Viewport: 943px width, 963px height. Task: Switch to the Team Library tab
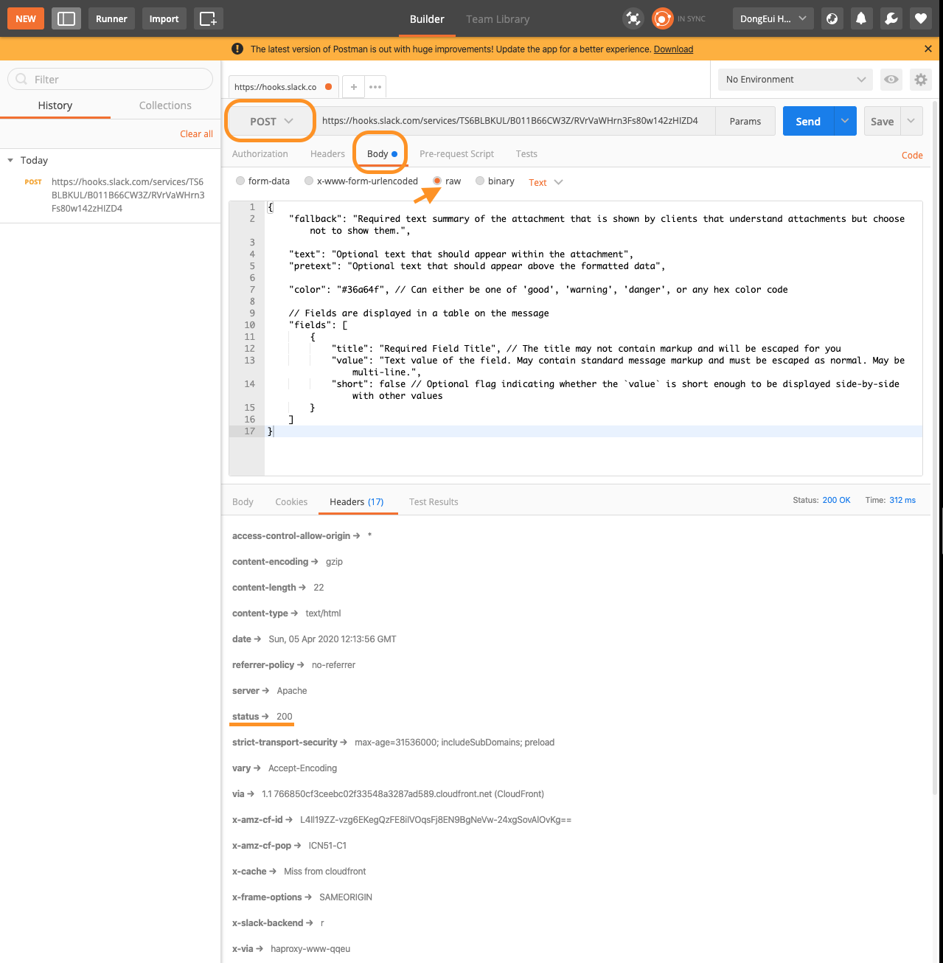(498, 19)
